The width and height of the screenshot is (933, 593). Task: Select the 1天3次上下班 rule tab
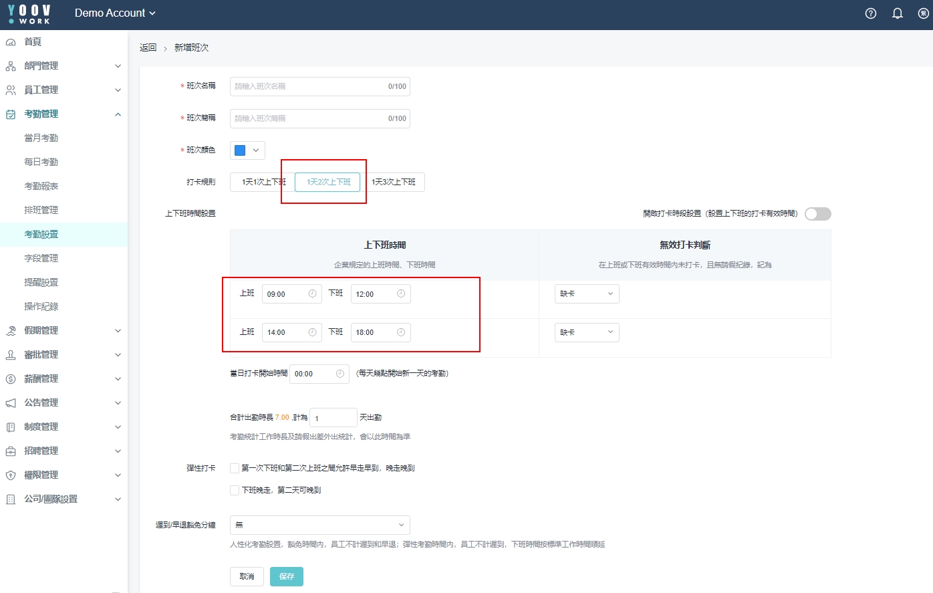point(394,183)
